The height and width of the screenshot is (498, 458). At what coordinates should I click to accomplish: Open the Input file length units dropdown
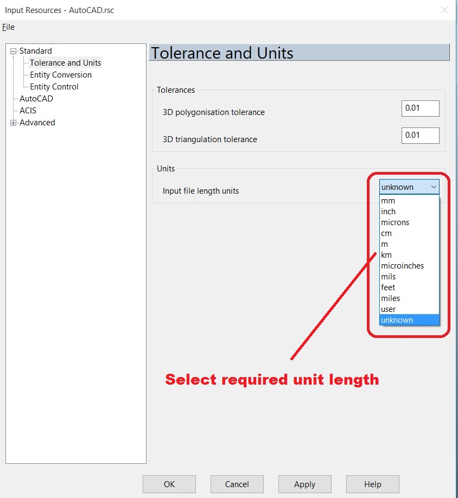(x=434, y=187)
